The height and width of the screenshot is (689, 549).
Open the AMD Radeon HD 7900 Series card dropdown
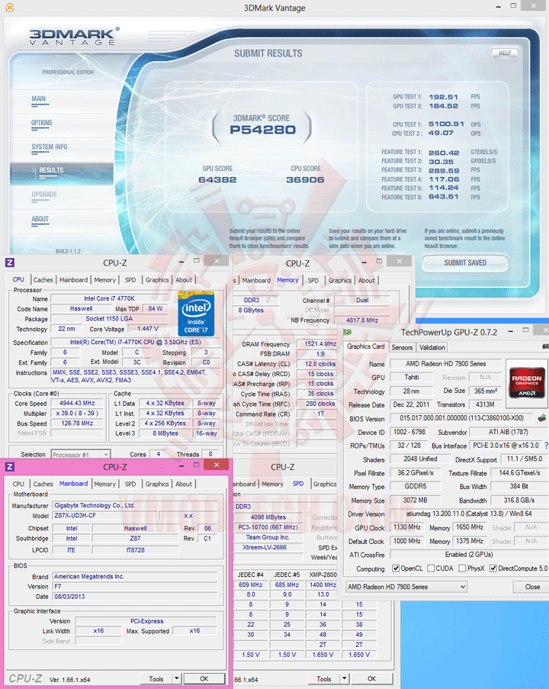(x=406, y=587)
